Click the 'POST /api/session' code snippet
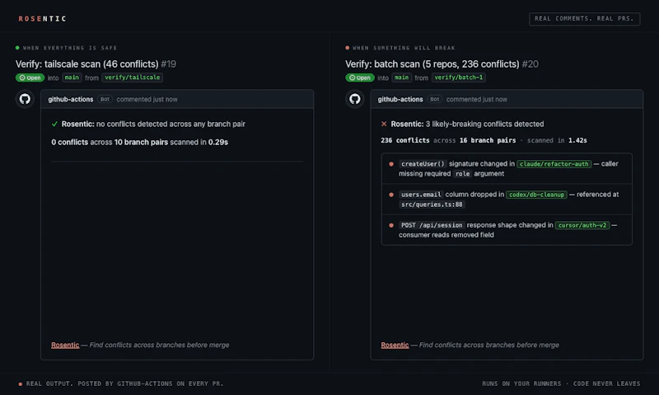Screen dimensions: 659x395 [x=432, y=225]
